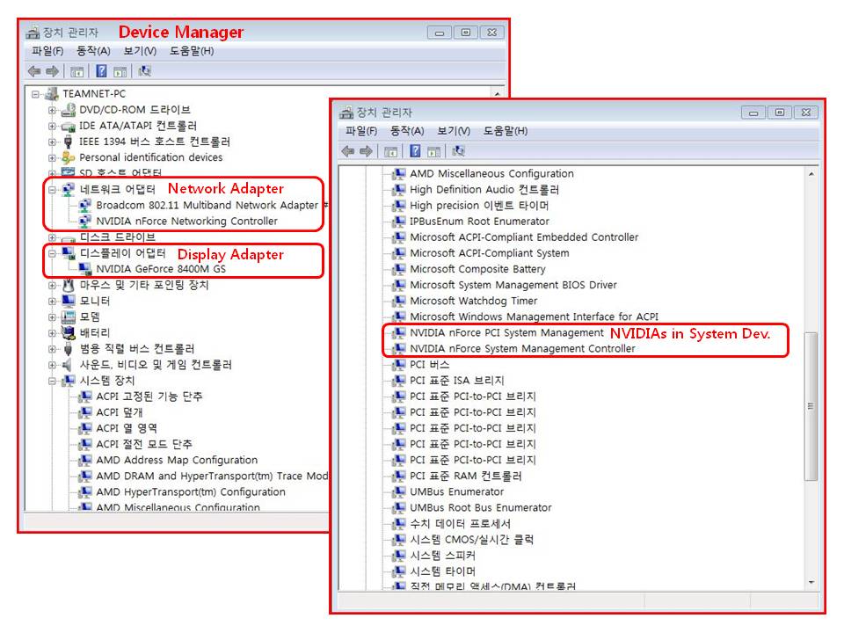Image resolution: width=844 pixels, height=633 pixels.
Task: Collapse 디스플레이 어댑터 node
Action: pyautogui.click(x=52, y=253)
